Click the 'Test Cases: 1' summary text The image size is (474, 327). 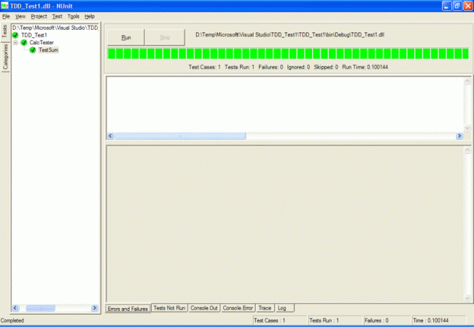(x=205, y=67)
